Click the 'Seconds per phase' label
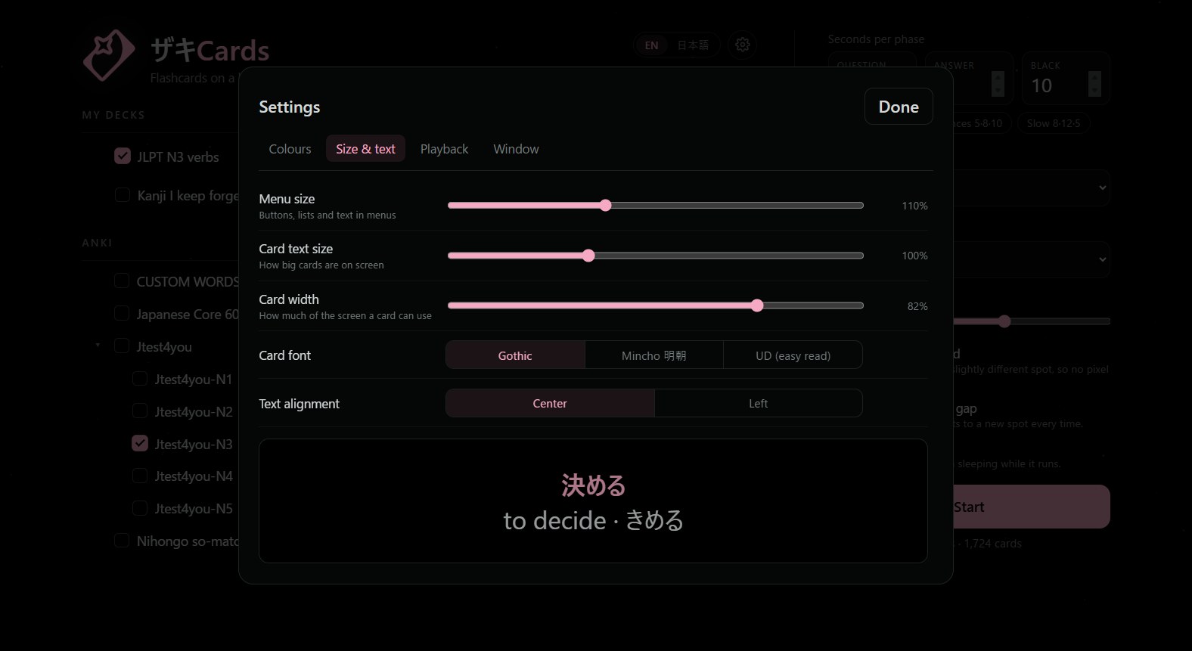1192x651 pixels. pos(876,39)
